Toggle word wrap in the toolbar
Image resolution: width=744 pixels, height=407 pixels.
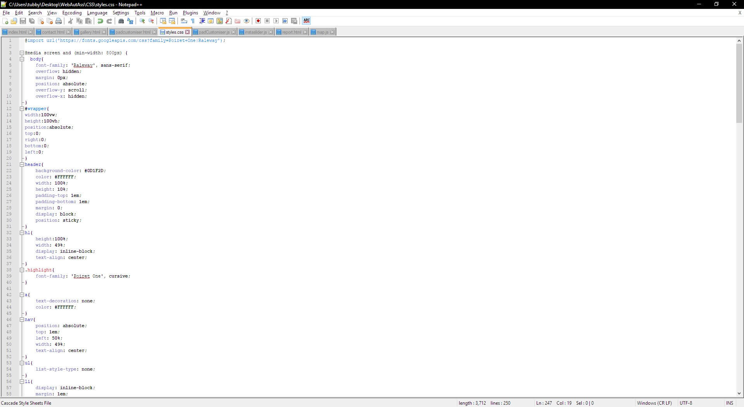pos(184,21)
